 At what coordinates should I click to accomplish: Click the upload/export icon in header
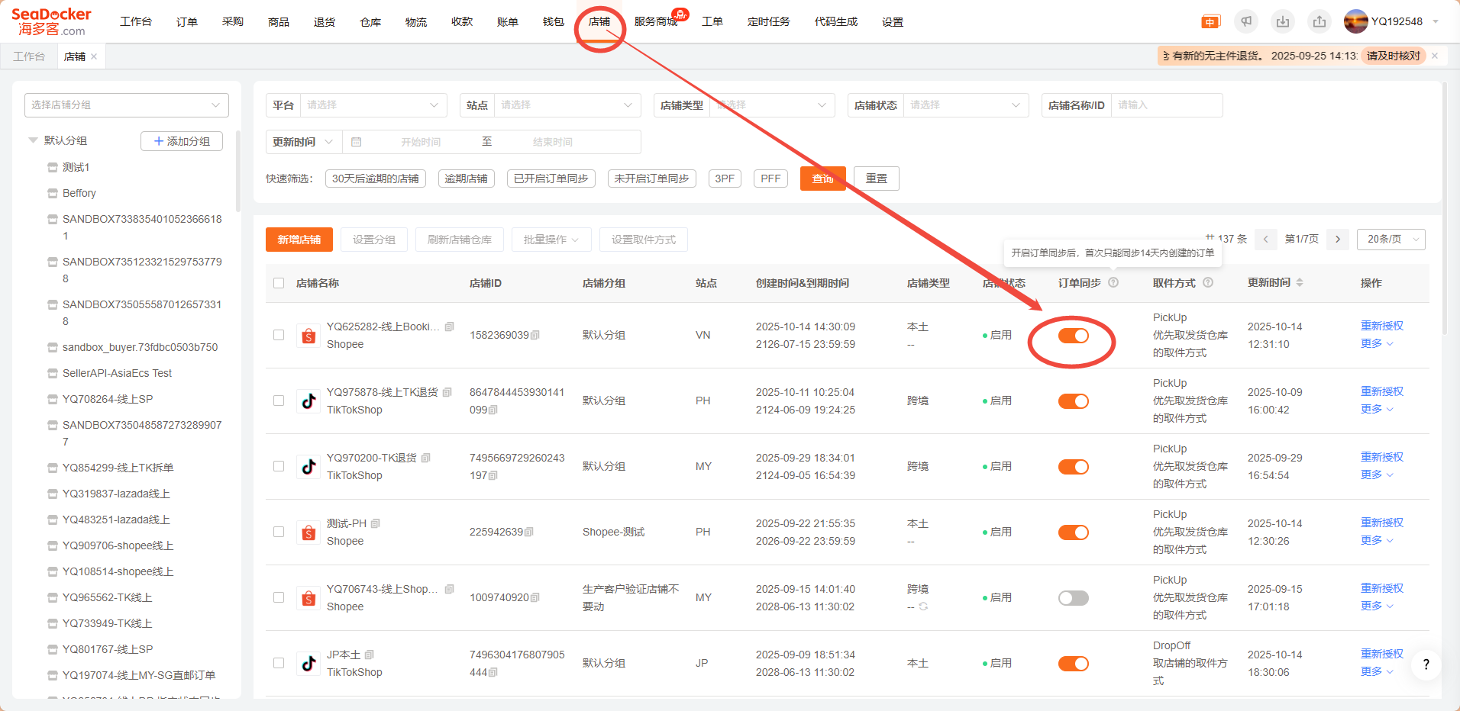1319,21
